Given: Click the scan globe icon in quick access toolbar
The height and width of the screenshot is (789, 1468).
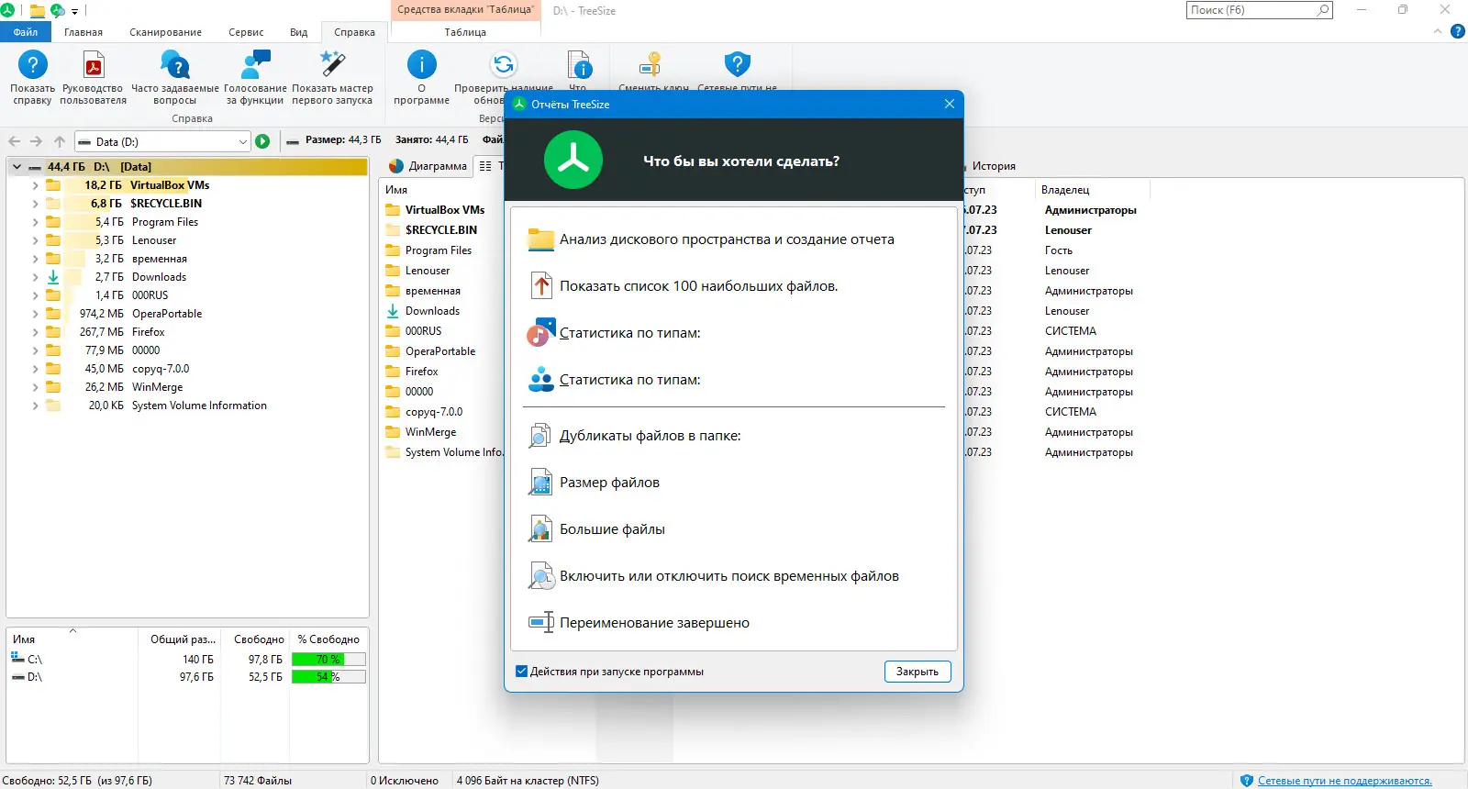Looking at the screenshot, I should 58,11.
